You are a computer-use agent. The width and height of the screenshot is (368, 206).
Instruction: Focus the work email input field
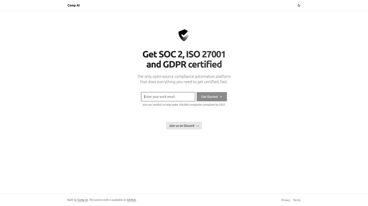coord(168,97)
